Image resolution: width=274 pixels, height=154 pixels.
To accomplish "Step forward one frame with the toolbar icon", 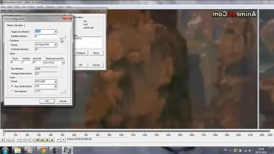I will coord(28,139).
